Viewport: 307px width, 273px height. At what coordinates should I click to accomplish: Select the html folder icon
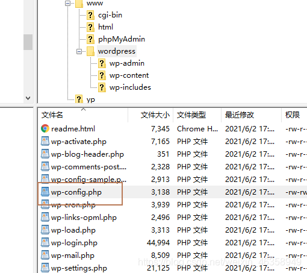tap(90, 27)
